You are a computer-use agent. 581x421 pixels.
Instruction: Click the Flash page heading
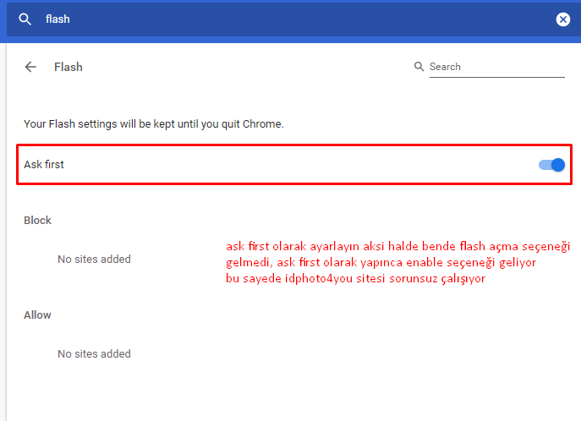[x=69, y=67]
